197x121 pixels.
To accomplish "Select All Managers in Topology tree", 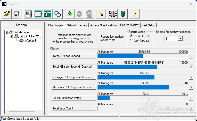I will tap(23, 32).
